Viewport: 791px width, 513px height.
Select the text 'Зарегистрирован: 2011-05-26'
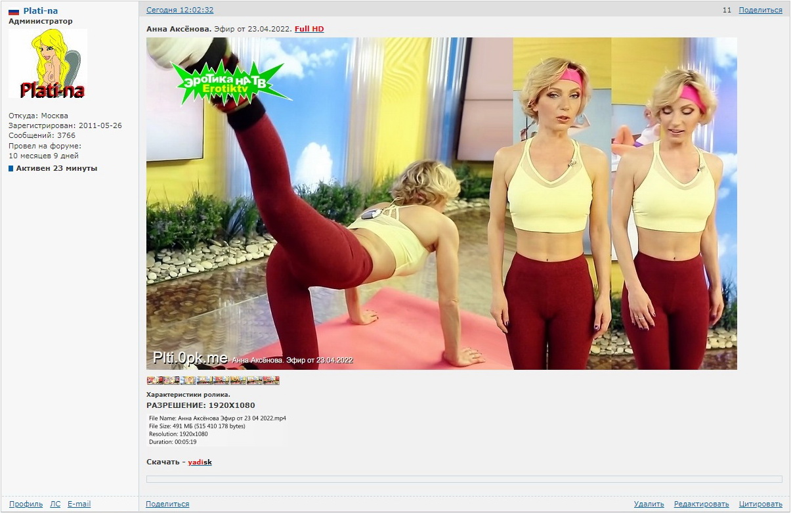pos(65,125)
